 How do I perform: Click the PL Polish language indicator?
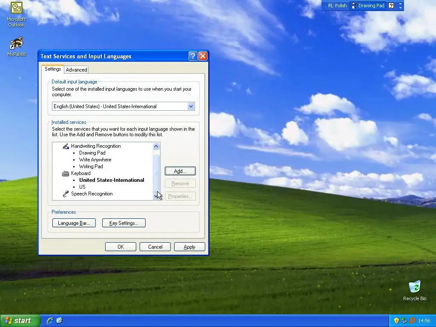337,6
